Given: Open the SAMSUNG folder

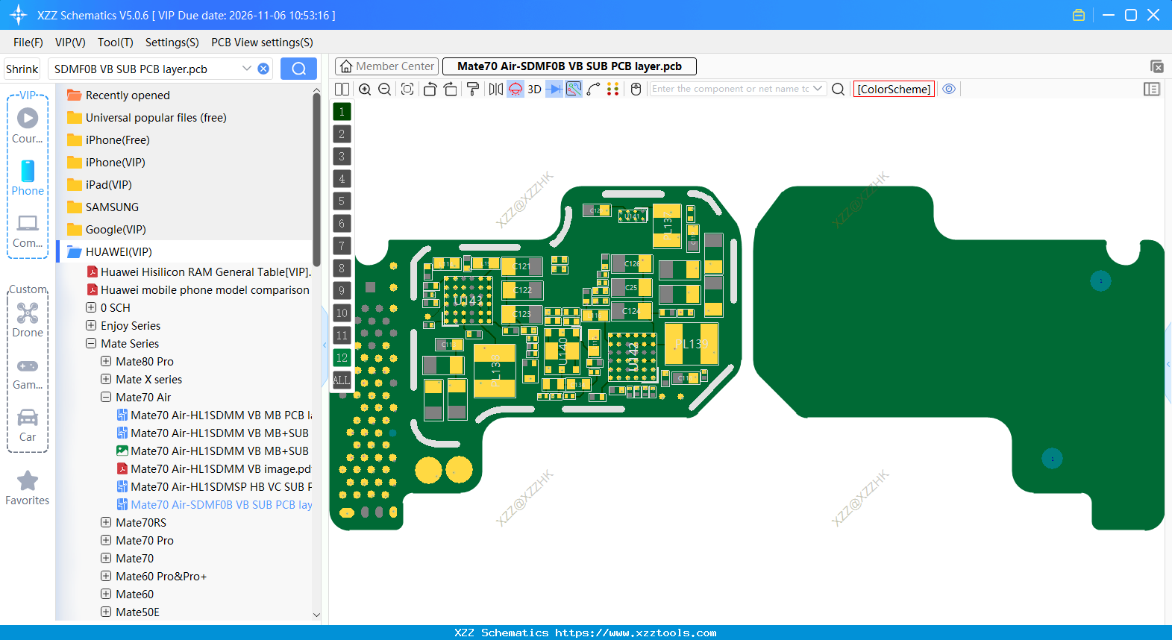Looking at the screenshot, I should 103,207.
